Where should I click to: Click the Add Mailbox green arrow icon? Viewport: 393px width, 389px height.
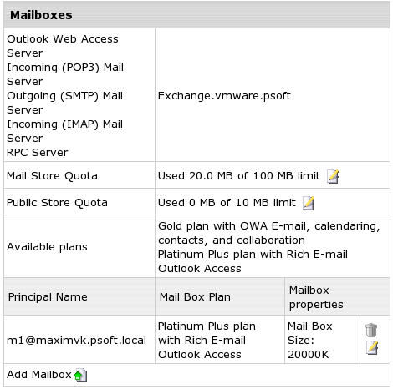(80, 375)
